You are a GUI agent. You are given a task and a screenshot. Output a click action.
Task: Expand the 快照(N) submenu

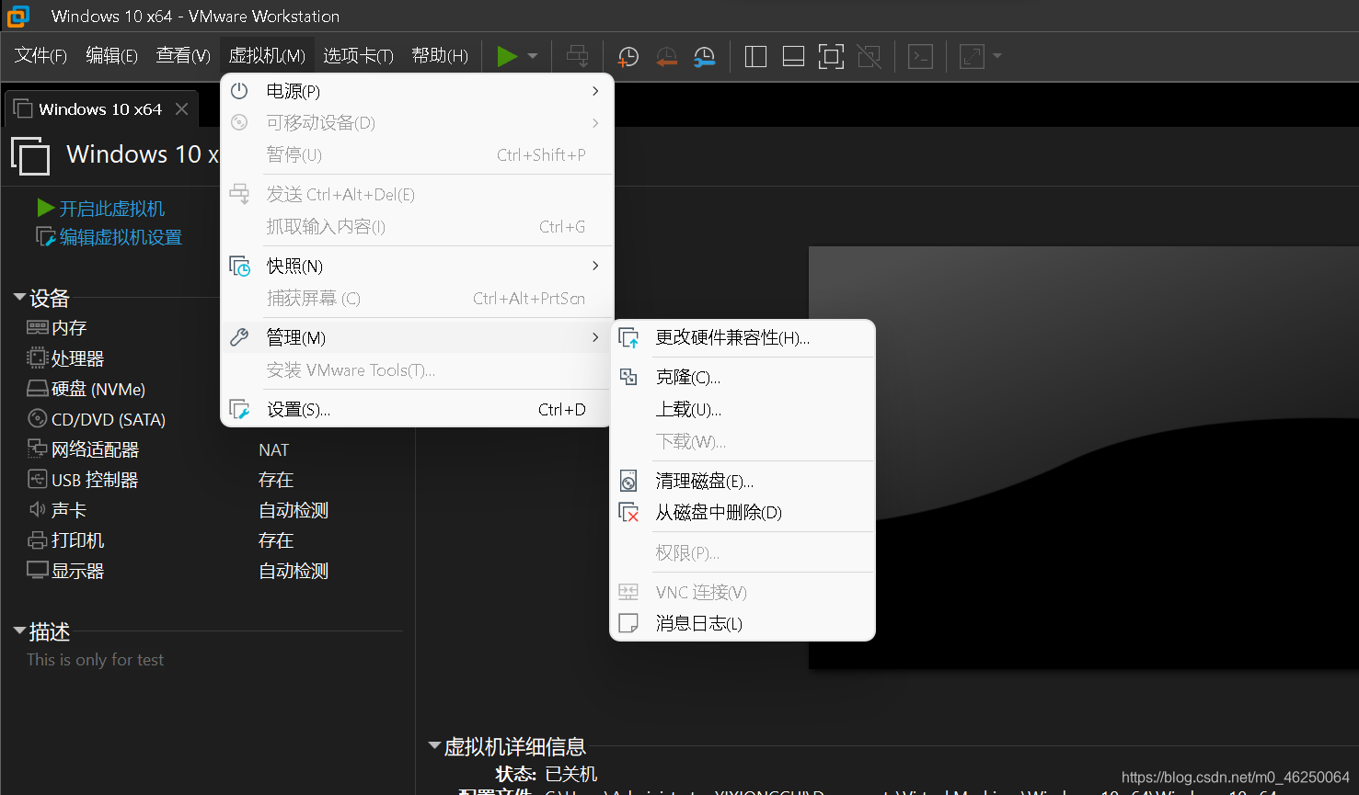click(x=417, y=266)
